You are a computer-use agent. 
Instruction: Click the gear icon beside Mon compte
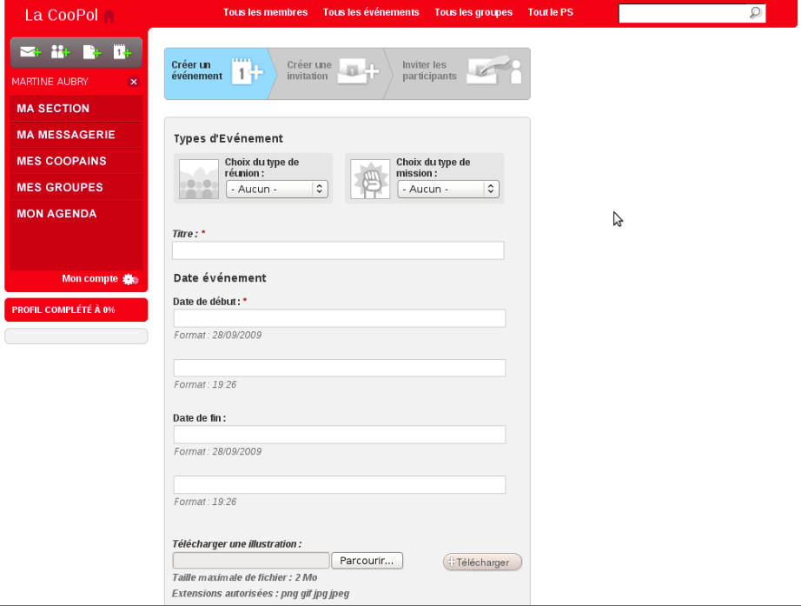click(129, 279)
